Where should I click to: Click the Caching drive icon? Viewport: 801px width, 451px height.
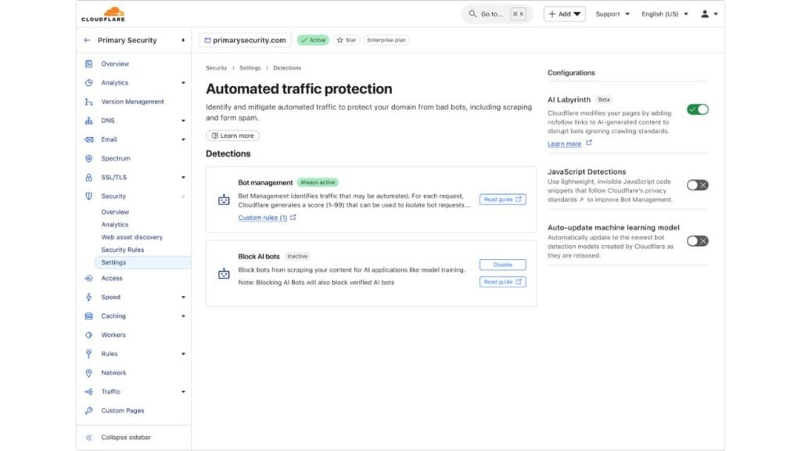(89, 316)
